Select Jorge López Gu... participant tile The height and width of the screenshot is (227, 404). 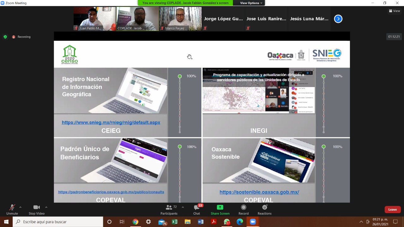tap(223, 19)
